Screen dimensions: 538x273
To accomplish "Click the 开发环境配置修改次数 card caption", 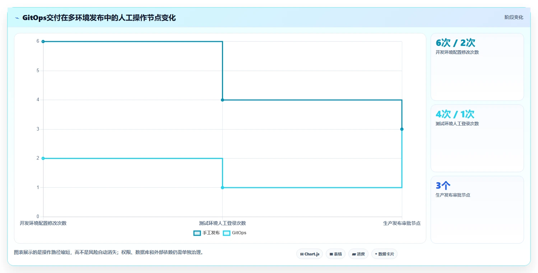I will [x=457, y=52].
